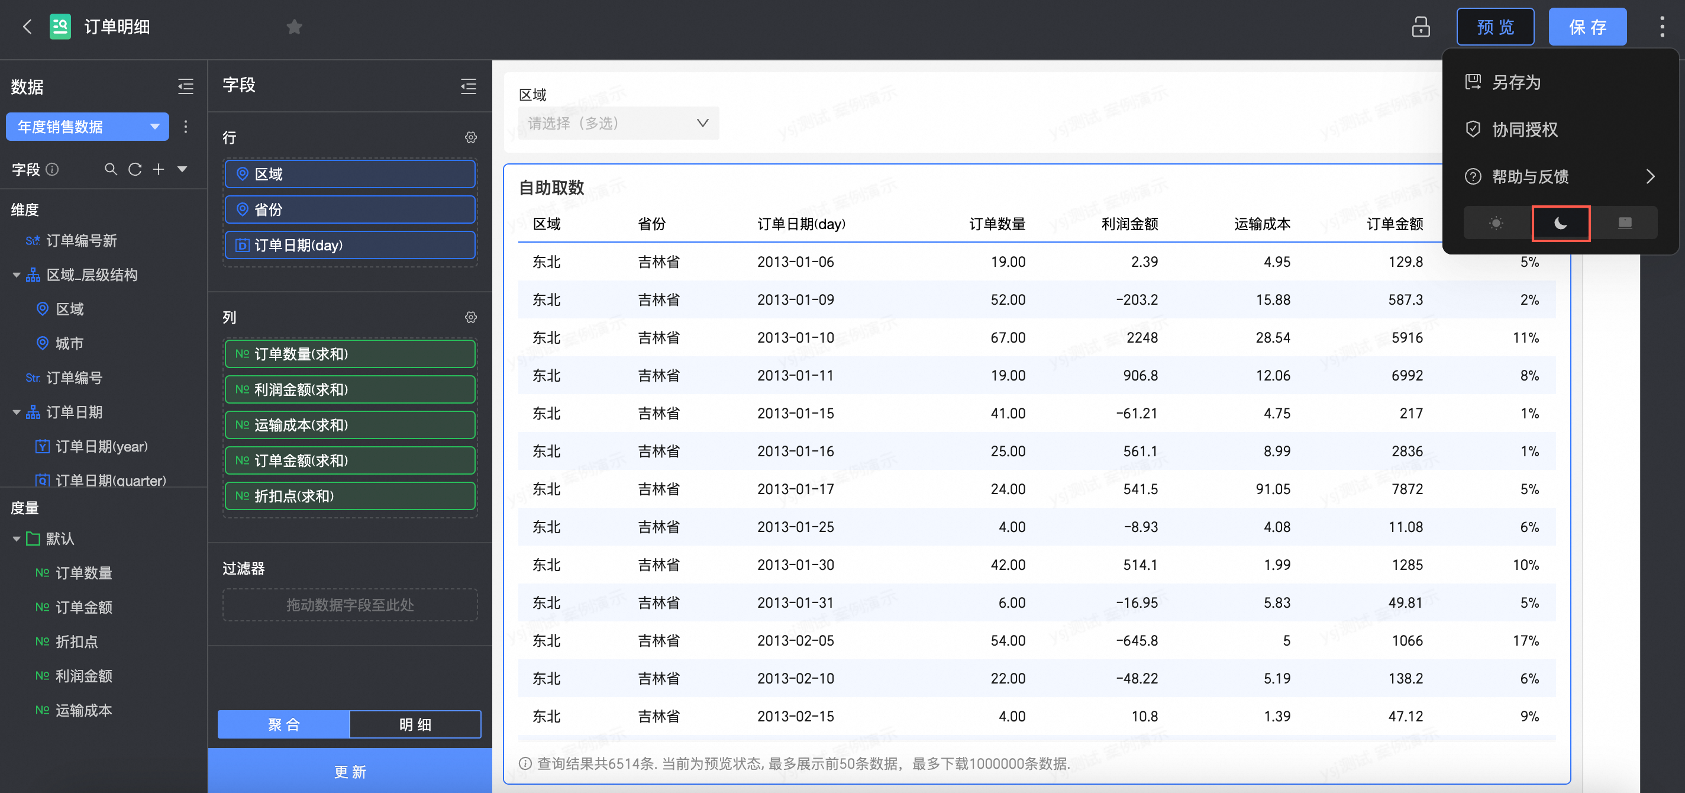1685x793 pixels.
Task: Click the lock icon in header
Action: (1420, 27)
